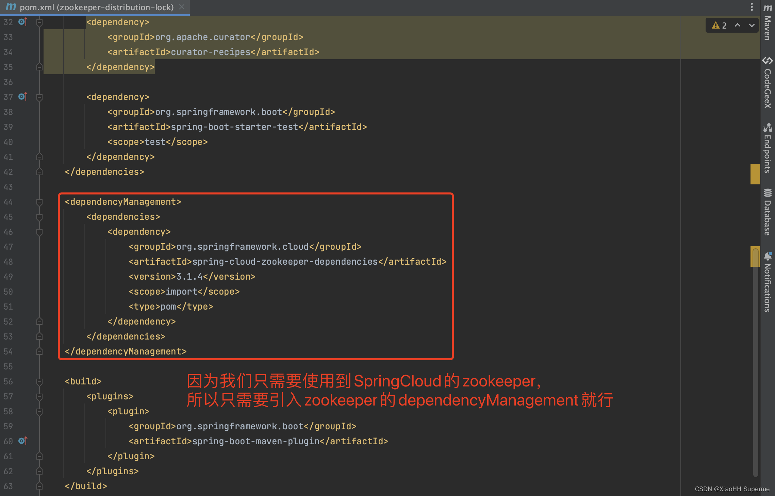The image size is (775, 496).
Task: Open the Database tool window
Action: tap(768, 212)
